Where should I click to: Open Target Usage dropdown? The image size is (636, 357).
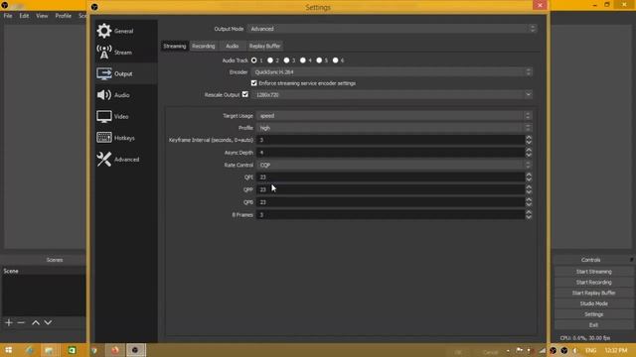coord(394,116)
